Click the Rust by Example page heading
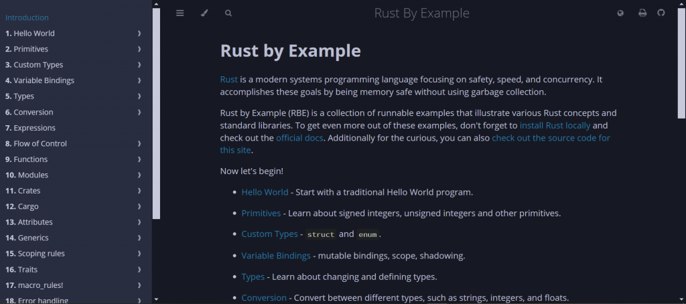The height and width of the screenshot is (304, 686). 291,51
